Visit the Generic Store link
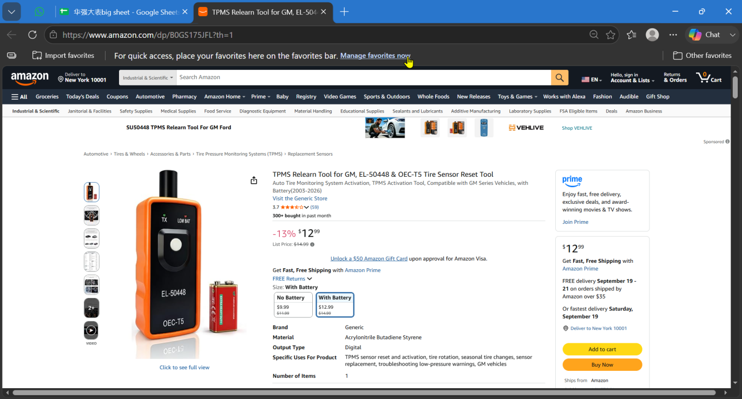 coord(300,198)
